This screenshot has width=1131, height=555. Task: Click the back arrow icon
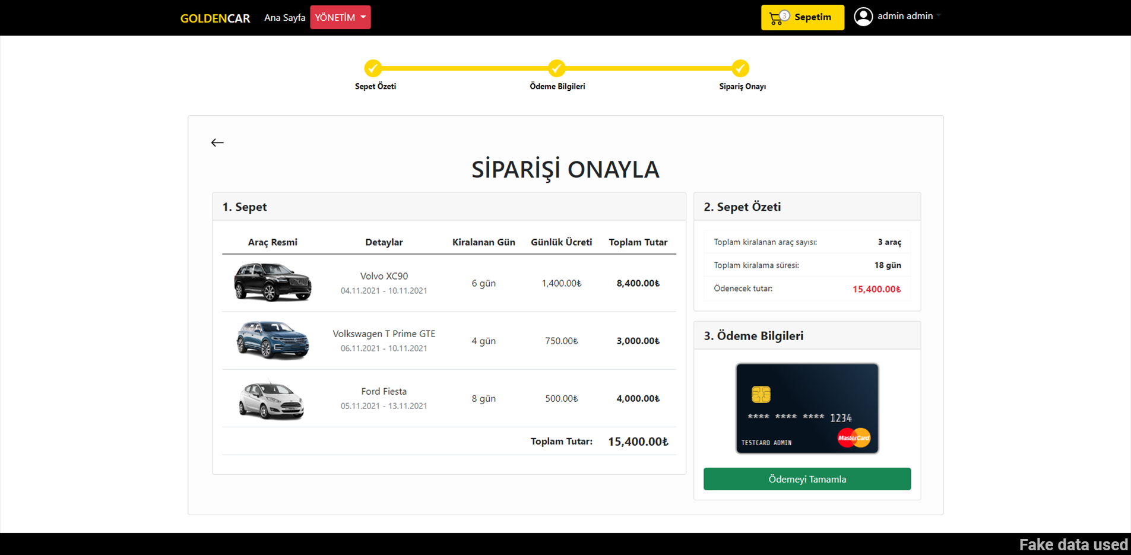[217, 142]
